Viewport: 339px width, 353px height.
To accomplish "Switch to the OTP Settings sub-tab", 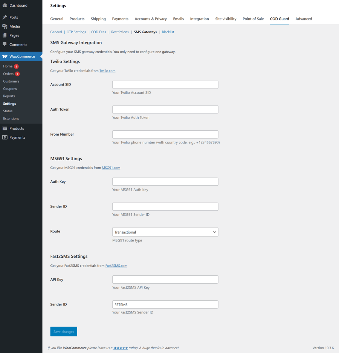I will tap(76, 32).
